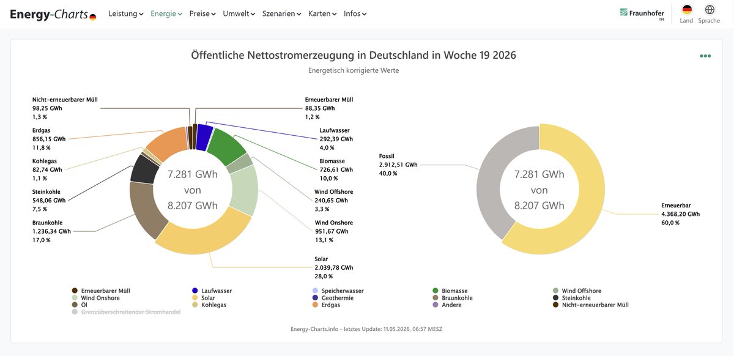Click the Erneuerbarer Müll 88,35 GWh label
This screenshot has height=356, width=734.
tap(329, 108)
